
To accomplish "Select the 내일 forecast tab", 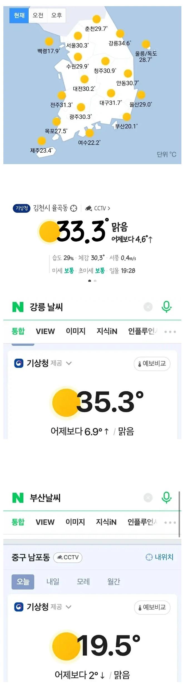I will (x=53, y=582).
